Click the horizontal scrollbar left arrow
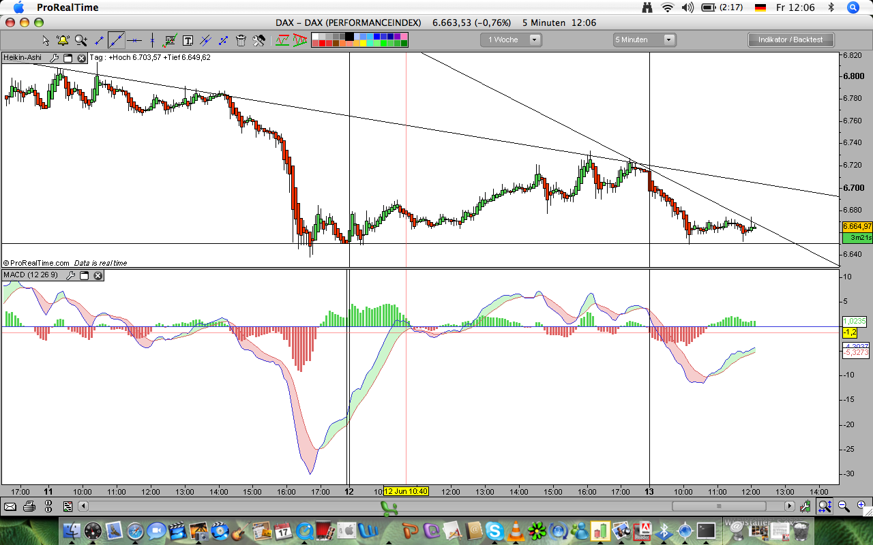 tap(84, 506)
